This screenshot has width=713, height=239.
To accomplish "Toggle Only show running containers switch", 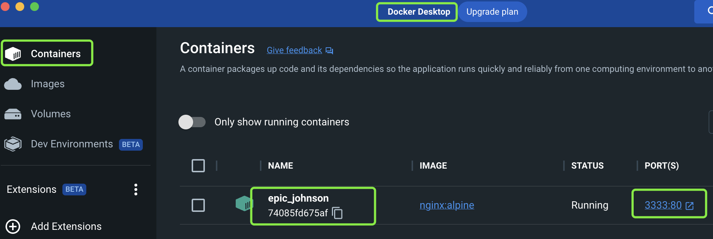I will 192,122.
